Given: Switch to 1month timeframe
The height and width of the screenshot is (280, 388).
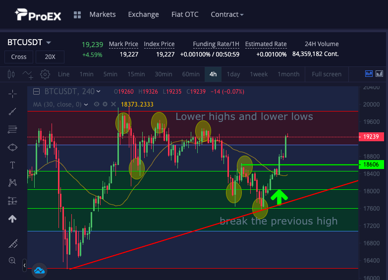Looking at the screenshot, I should tap(288, 74).
